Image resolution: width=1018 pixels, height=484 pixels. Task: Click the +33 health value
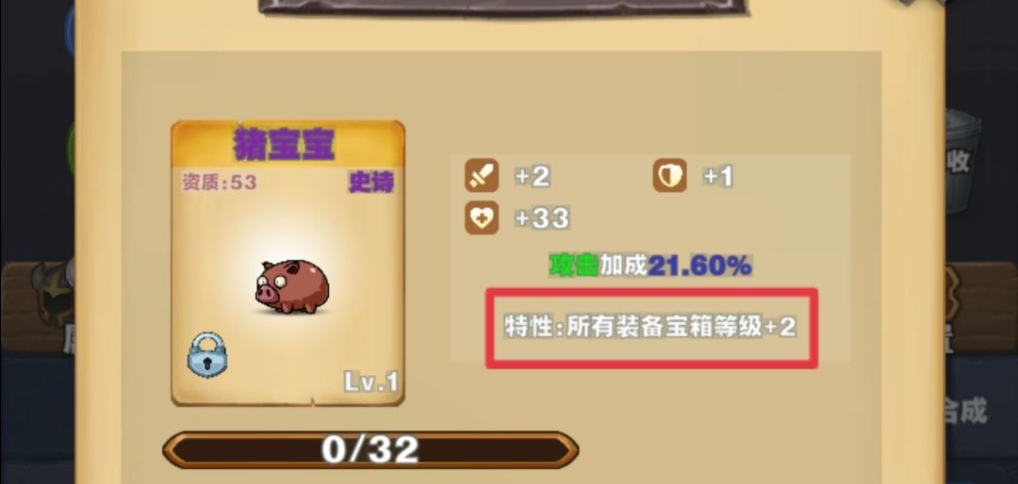tap(542, 218)
